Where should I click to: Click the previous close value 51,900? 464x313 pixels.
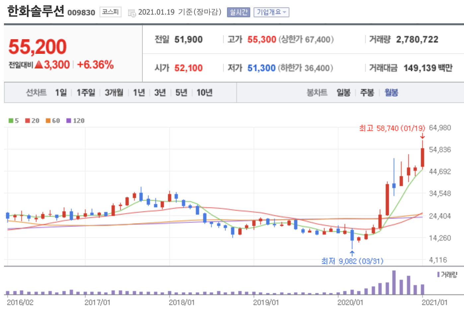pos(189,40)
